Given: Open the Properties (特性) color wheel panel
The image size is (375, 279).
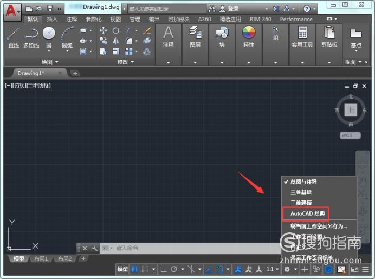Looking at the screenshot, I should [x=249, y=37].
